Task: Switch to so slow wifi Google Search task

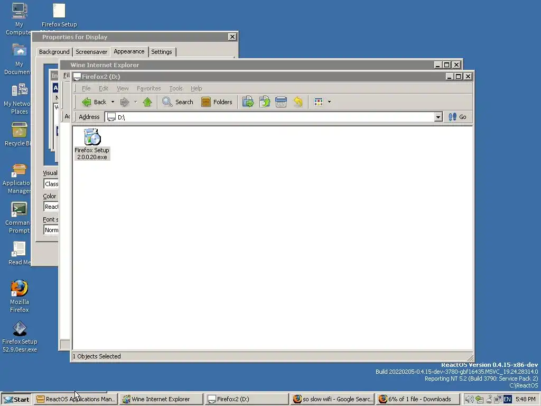Action: tap(332, 399)
